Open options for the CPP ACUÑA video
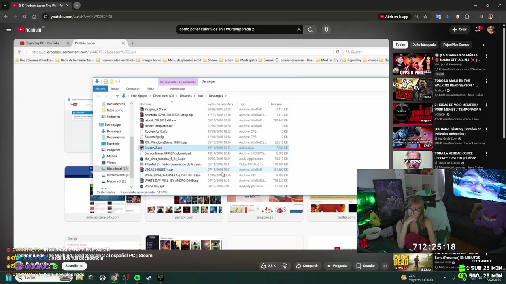The image size is (506, 284). pos(486,56)
